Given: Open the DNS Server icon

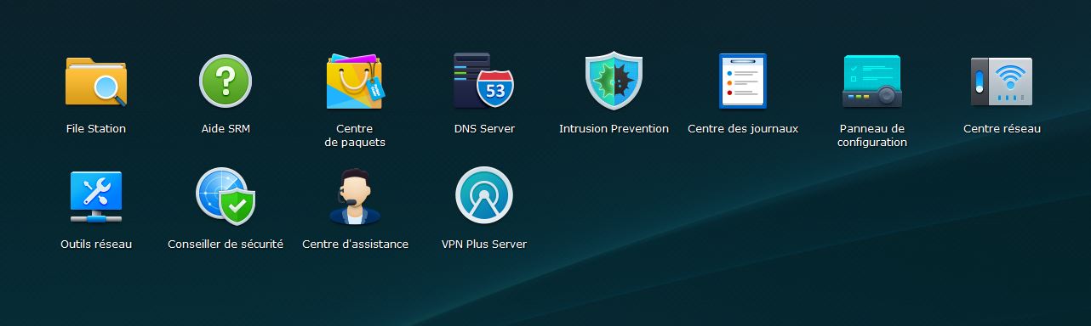Looking at the screenshot, I should (484, 81).
